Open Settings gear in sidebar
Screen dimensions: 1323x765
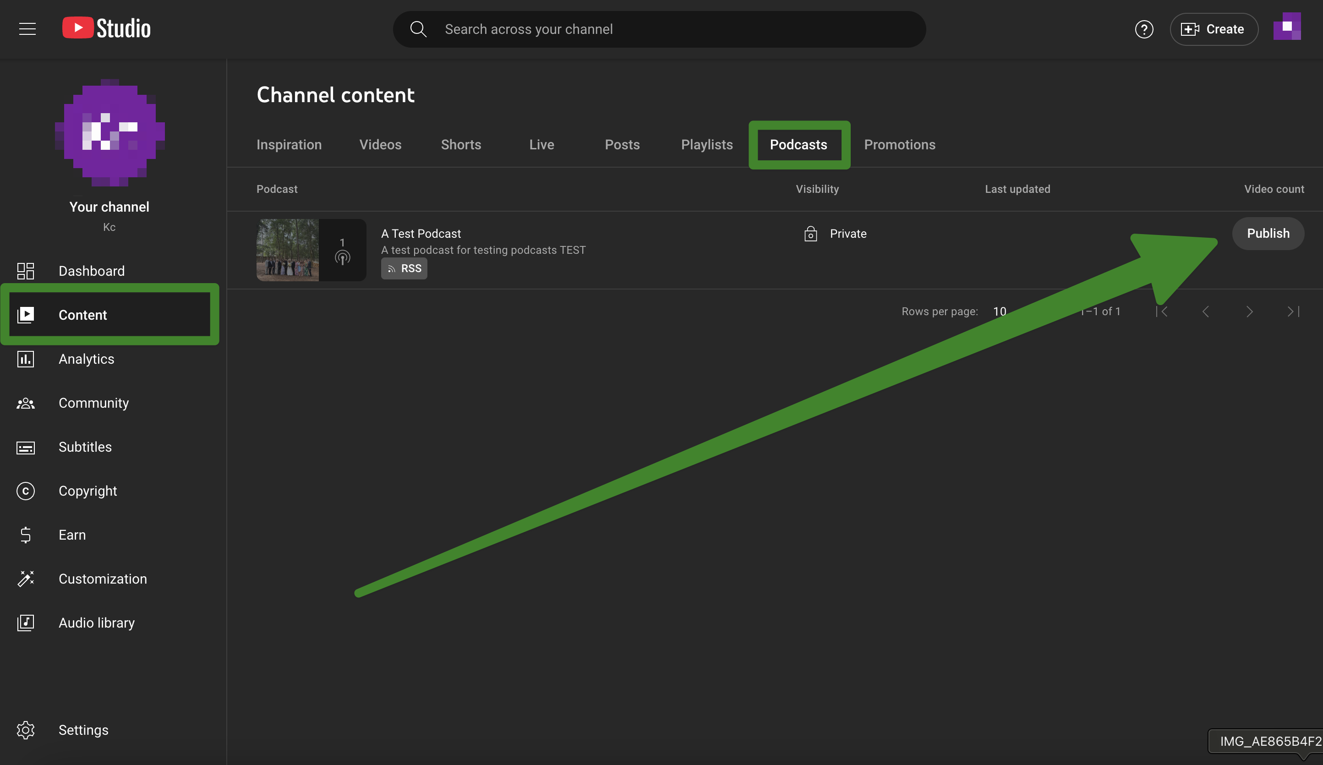(26, 730)
